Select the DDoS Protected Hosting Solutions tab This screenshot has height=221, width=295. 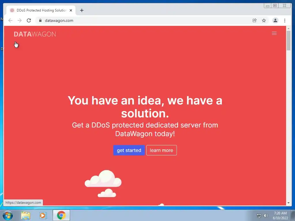click(x=41, y=10)
